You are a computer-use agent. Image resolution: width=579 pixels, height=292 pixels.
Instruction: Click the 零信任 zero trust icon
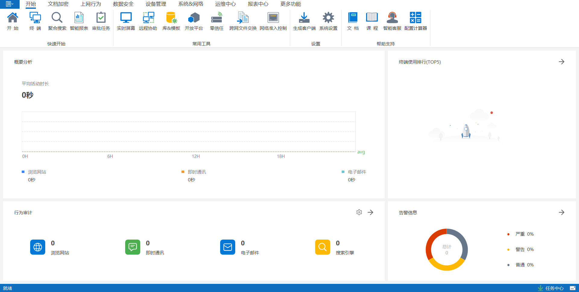click(217, 18)
